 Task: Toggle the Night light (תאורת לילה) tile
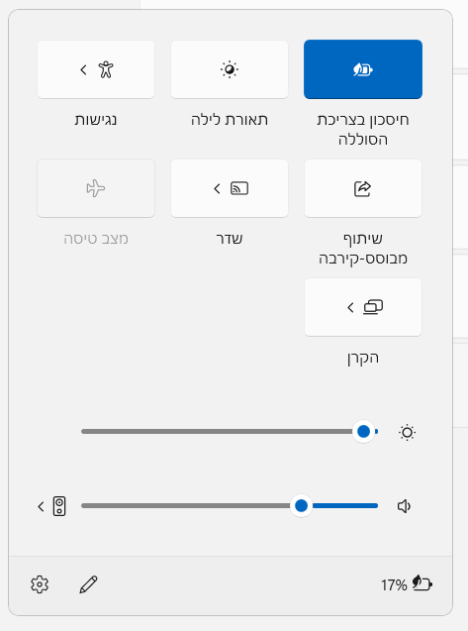click(x=230, y=69)
